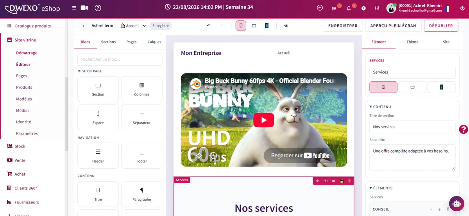
Task: Add a Paragraphe content block
Action: click(x=141, y=194)
